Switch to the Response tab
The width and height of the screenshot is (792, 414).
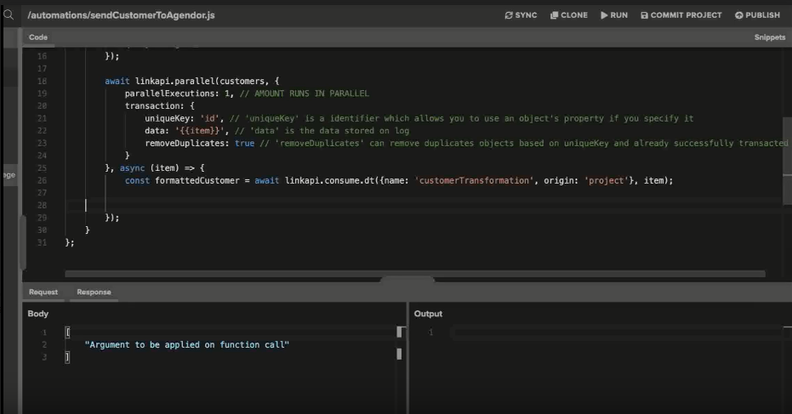pos(94,292)
